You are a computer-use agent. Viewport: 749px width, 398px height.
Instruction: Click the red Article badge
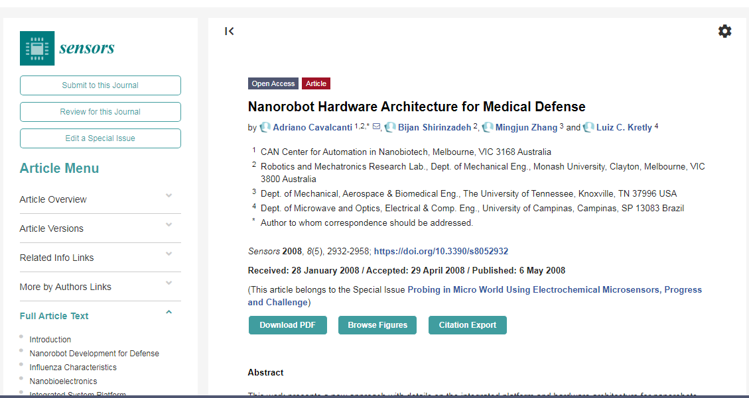coord(316,83)
